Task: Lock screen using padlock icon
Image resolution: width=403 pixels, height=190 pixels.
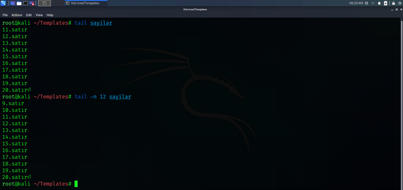Action: [393, 3]
